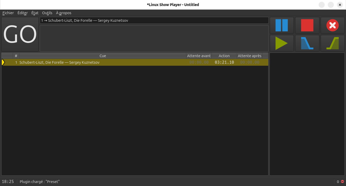Click the Cue column header
This screenshot has height=186, width=346.
tap(103, 56)
